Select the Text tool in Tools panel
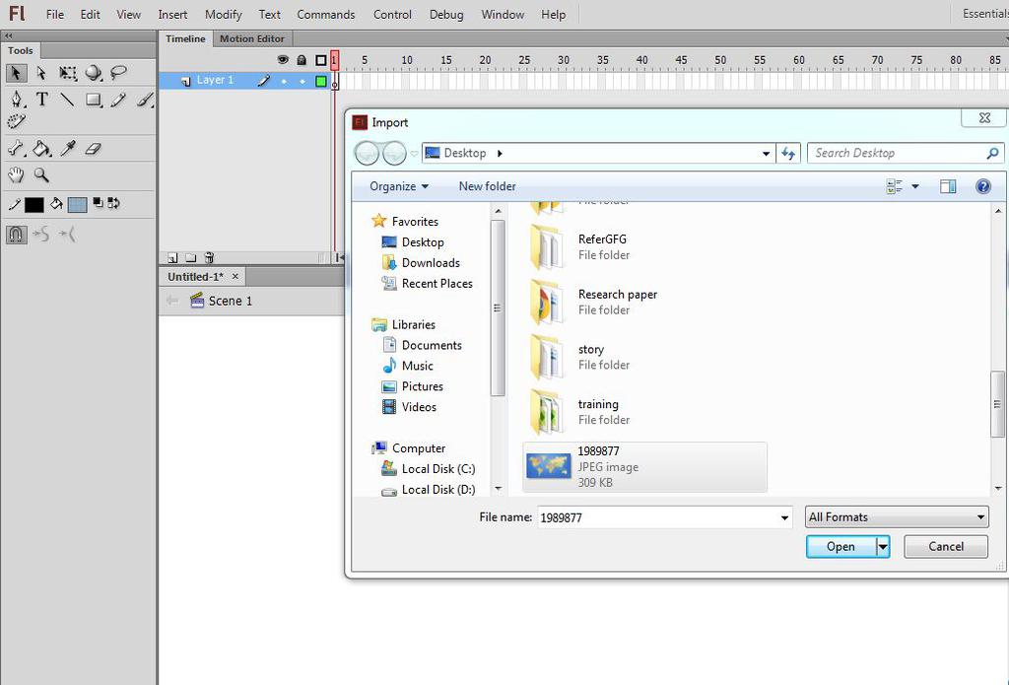Image resolution: width=1009 pixels, height=685 pixels. (x=41, y=100)
